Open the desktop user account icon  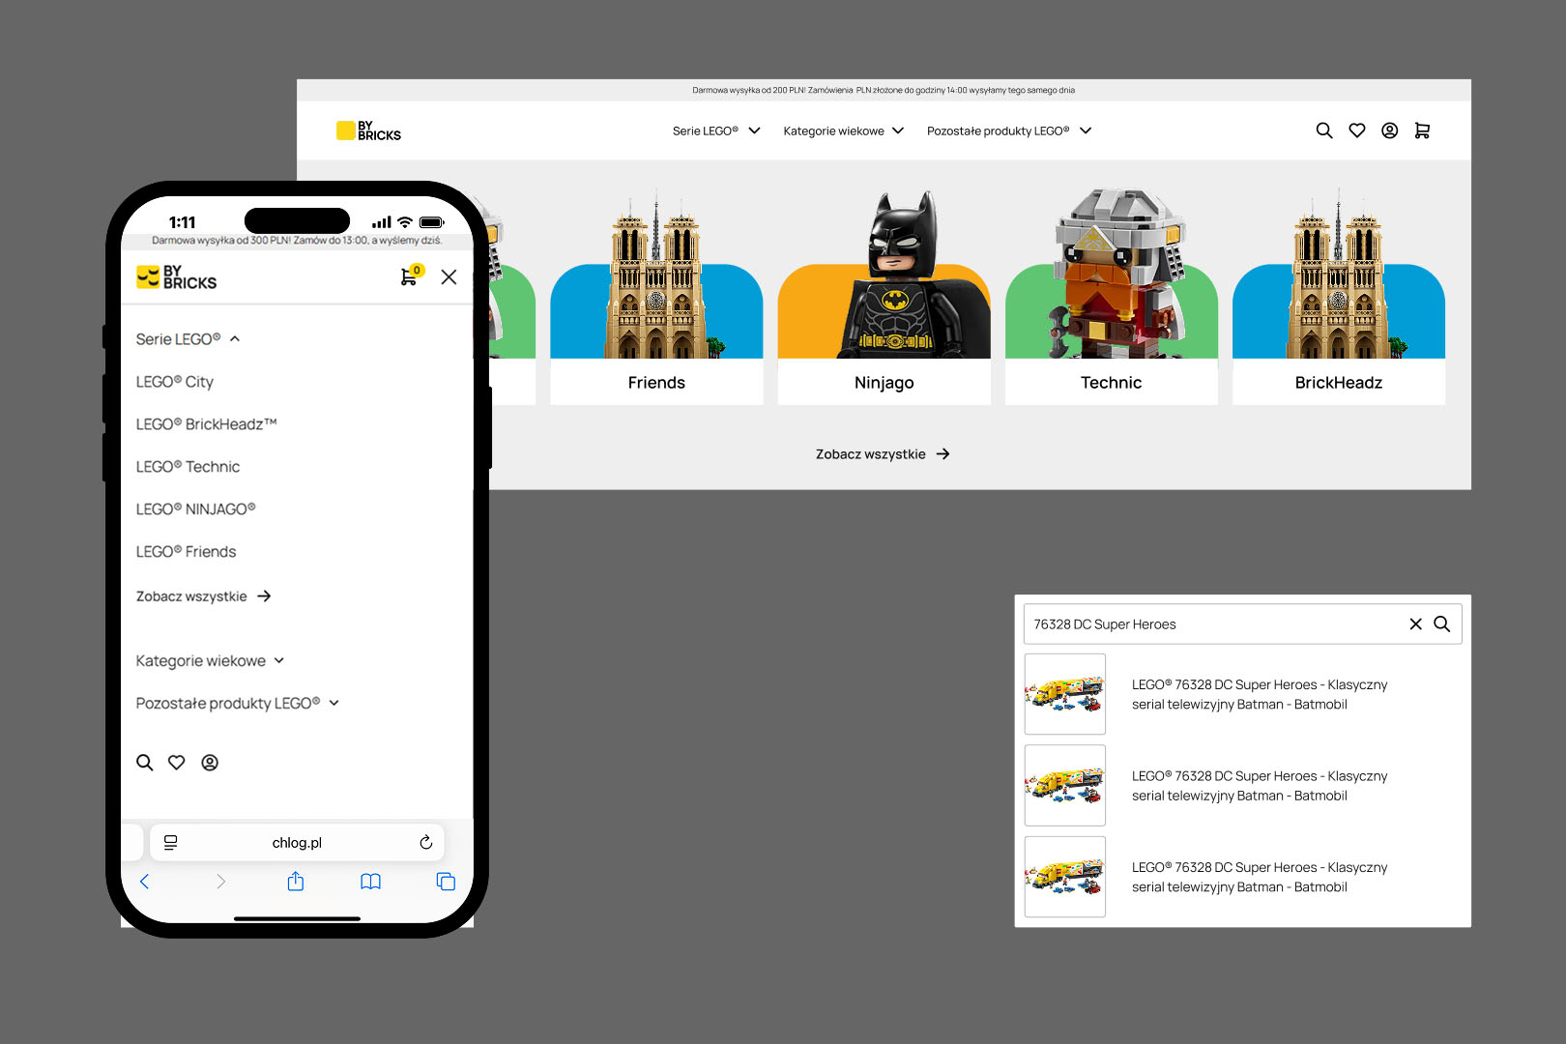pos(1389,130)
